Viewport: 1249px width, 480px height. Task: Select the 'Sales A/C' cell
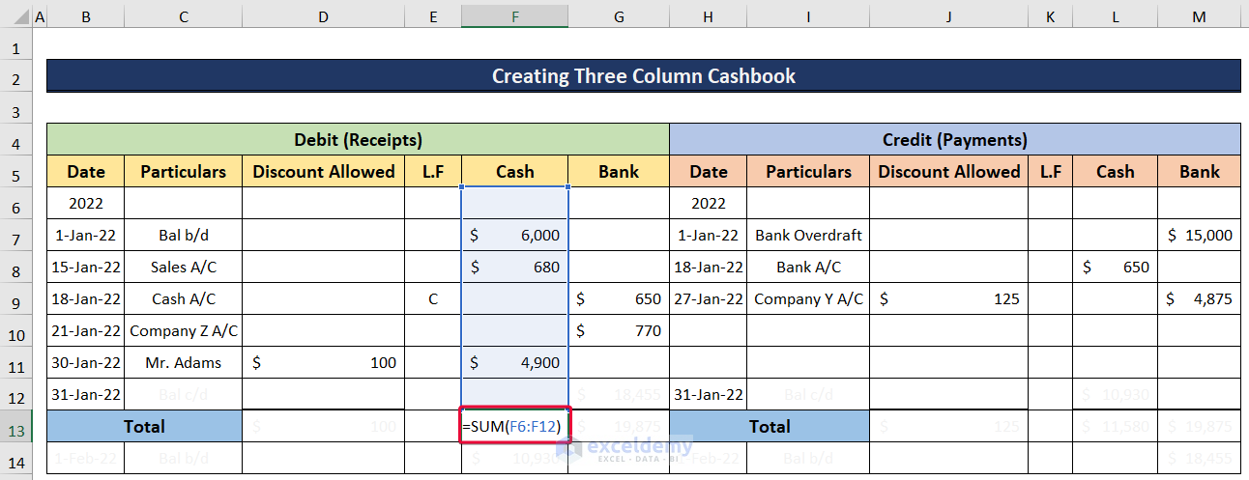coord(183,267)
